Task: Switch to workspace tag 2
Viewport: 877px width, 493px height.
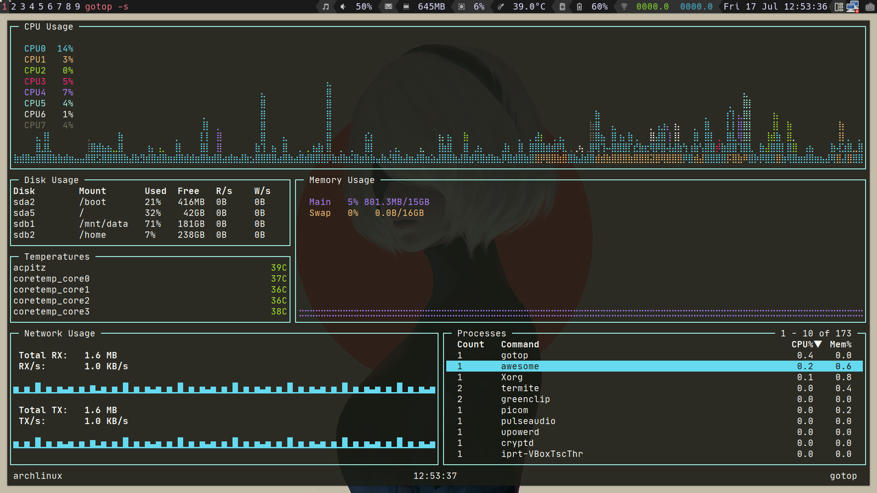Action: [14, 6]
